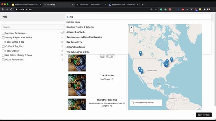Close the Dashboard - CodeSandbox tab

point(105,5)
